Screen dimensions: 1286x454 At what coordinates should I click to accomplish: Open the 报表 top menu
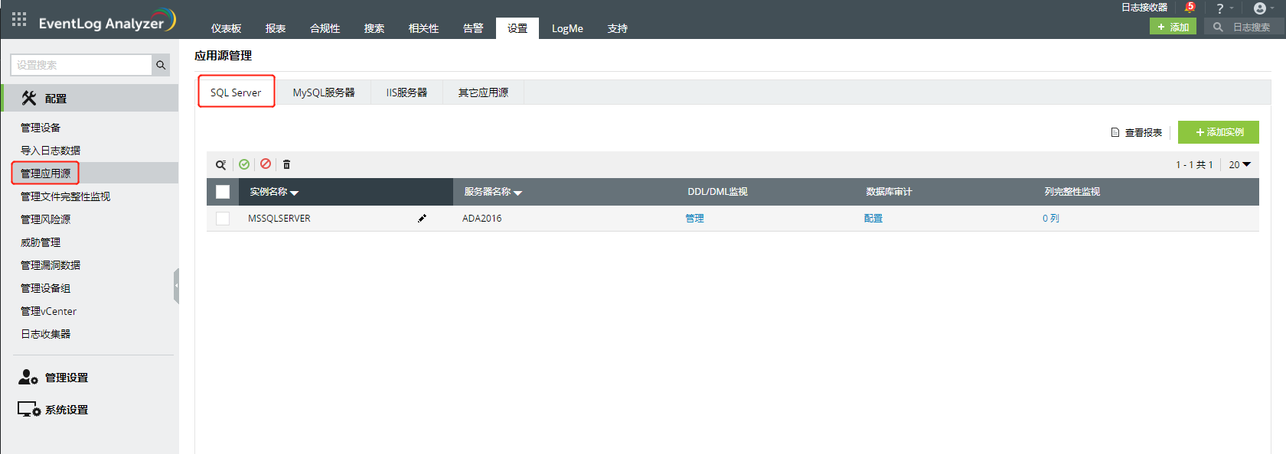coord(276,28)
